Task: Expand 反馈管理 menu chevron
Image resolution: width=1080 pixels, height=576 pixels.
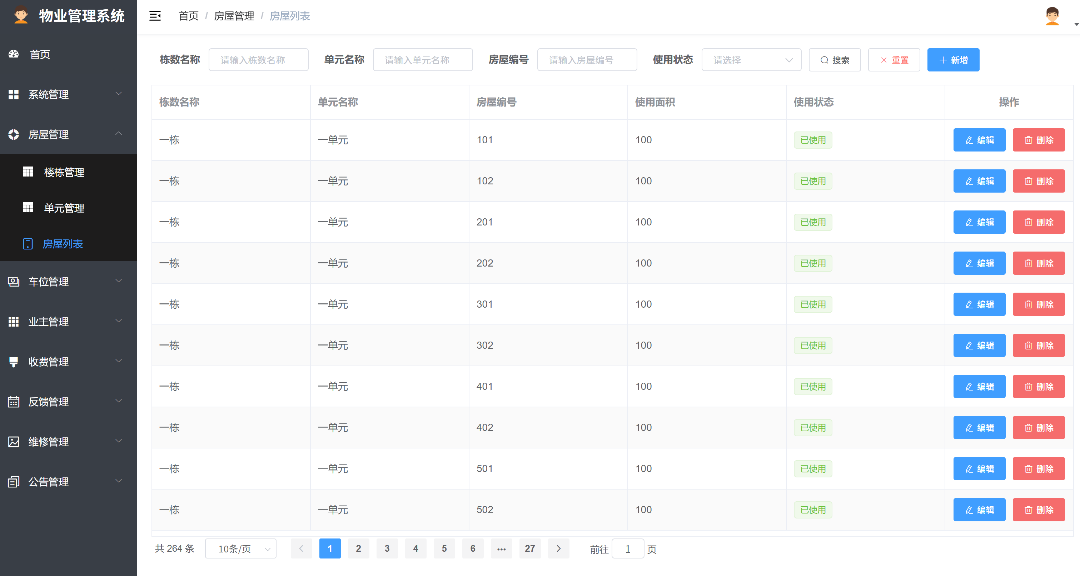Action: [x=119, y=401]
